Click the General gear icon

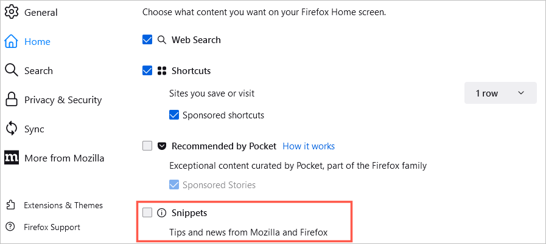12,13
